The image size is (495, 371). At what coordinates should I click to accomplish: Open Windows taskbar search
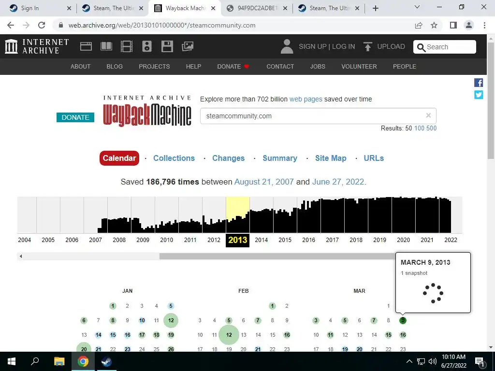[35, 361]
